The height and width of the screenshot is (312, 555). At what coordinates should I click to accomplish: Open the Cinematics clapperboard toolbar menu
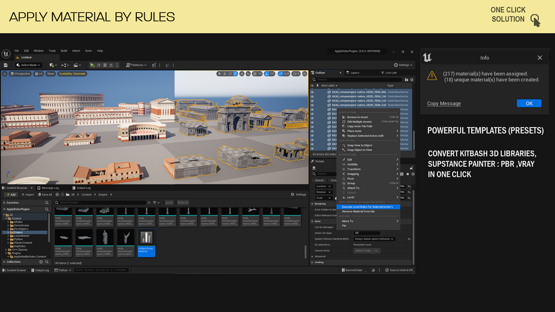pos(77,65)
